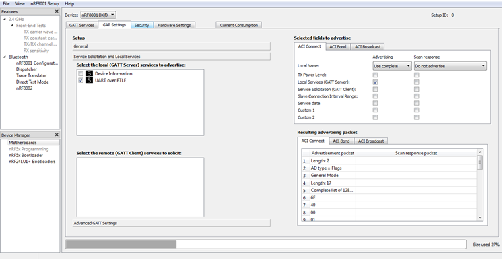The height and width of the screenshot is (260, 503).
Task: Collapse the Front-End Tests tree node
Action: [x=12, y=26]
